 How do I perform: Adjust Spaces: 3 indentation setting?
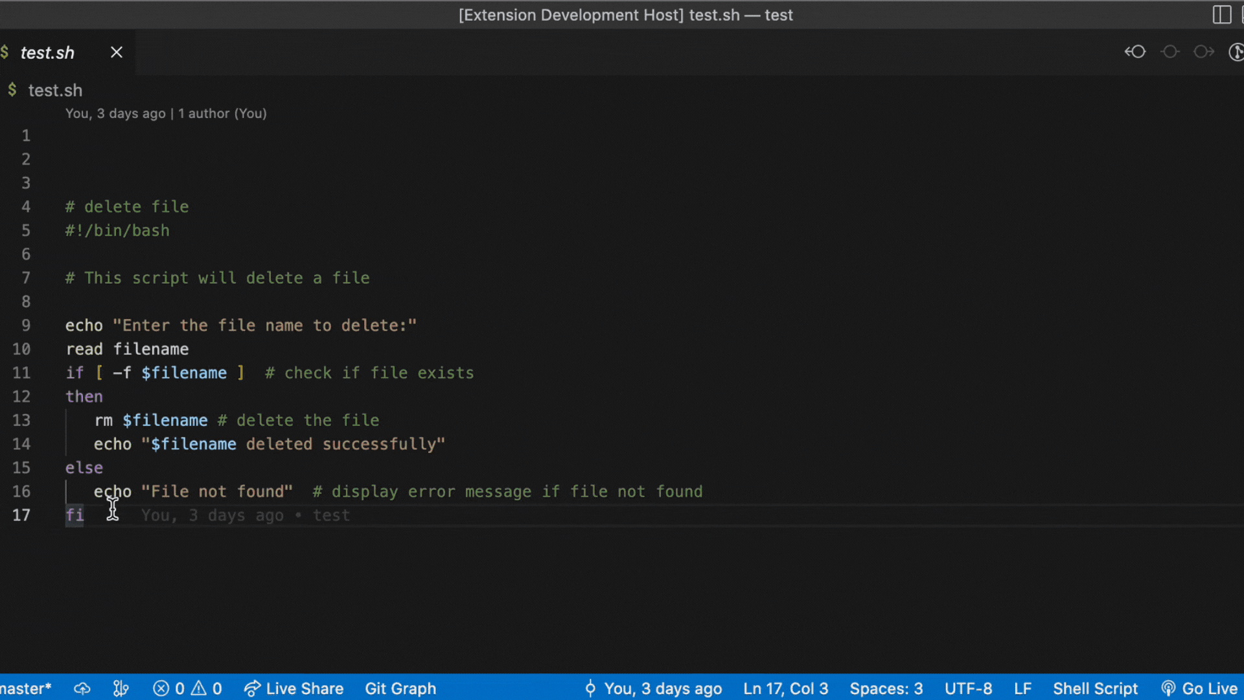tap(886, 688)
